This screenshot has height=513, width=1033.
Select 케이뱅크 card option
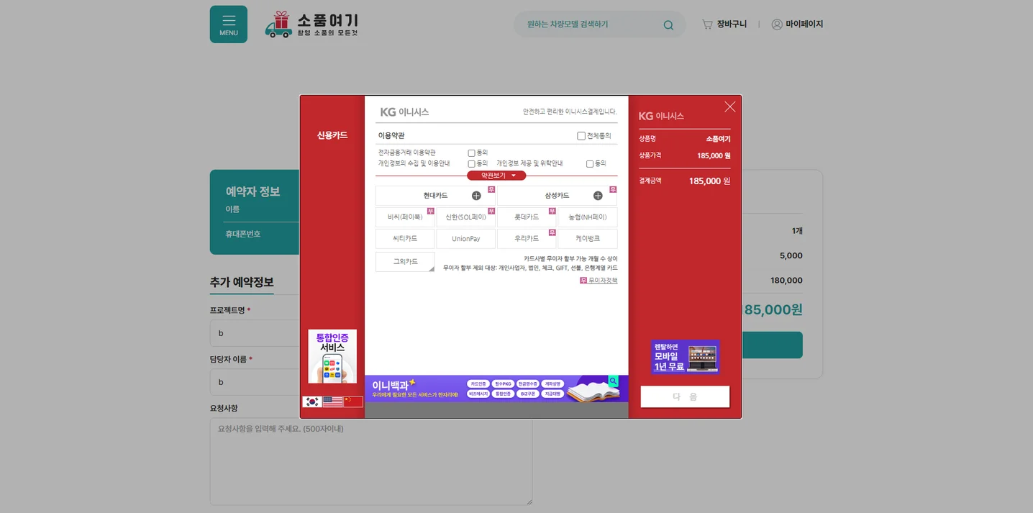point(588,239)
